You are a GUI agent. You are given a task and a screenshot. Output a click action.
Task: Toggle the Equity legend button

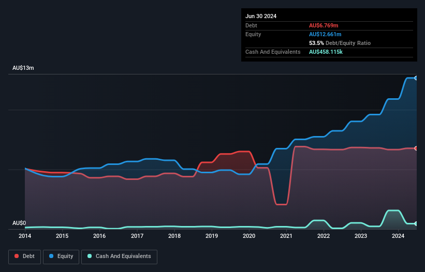click(x=60, y=256)
